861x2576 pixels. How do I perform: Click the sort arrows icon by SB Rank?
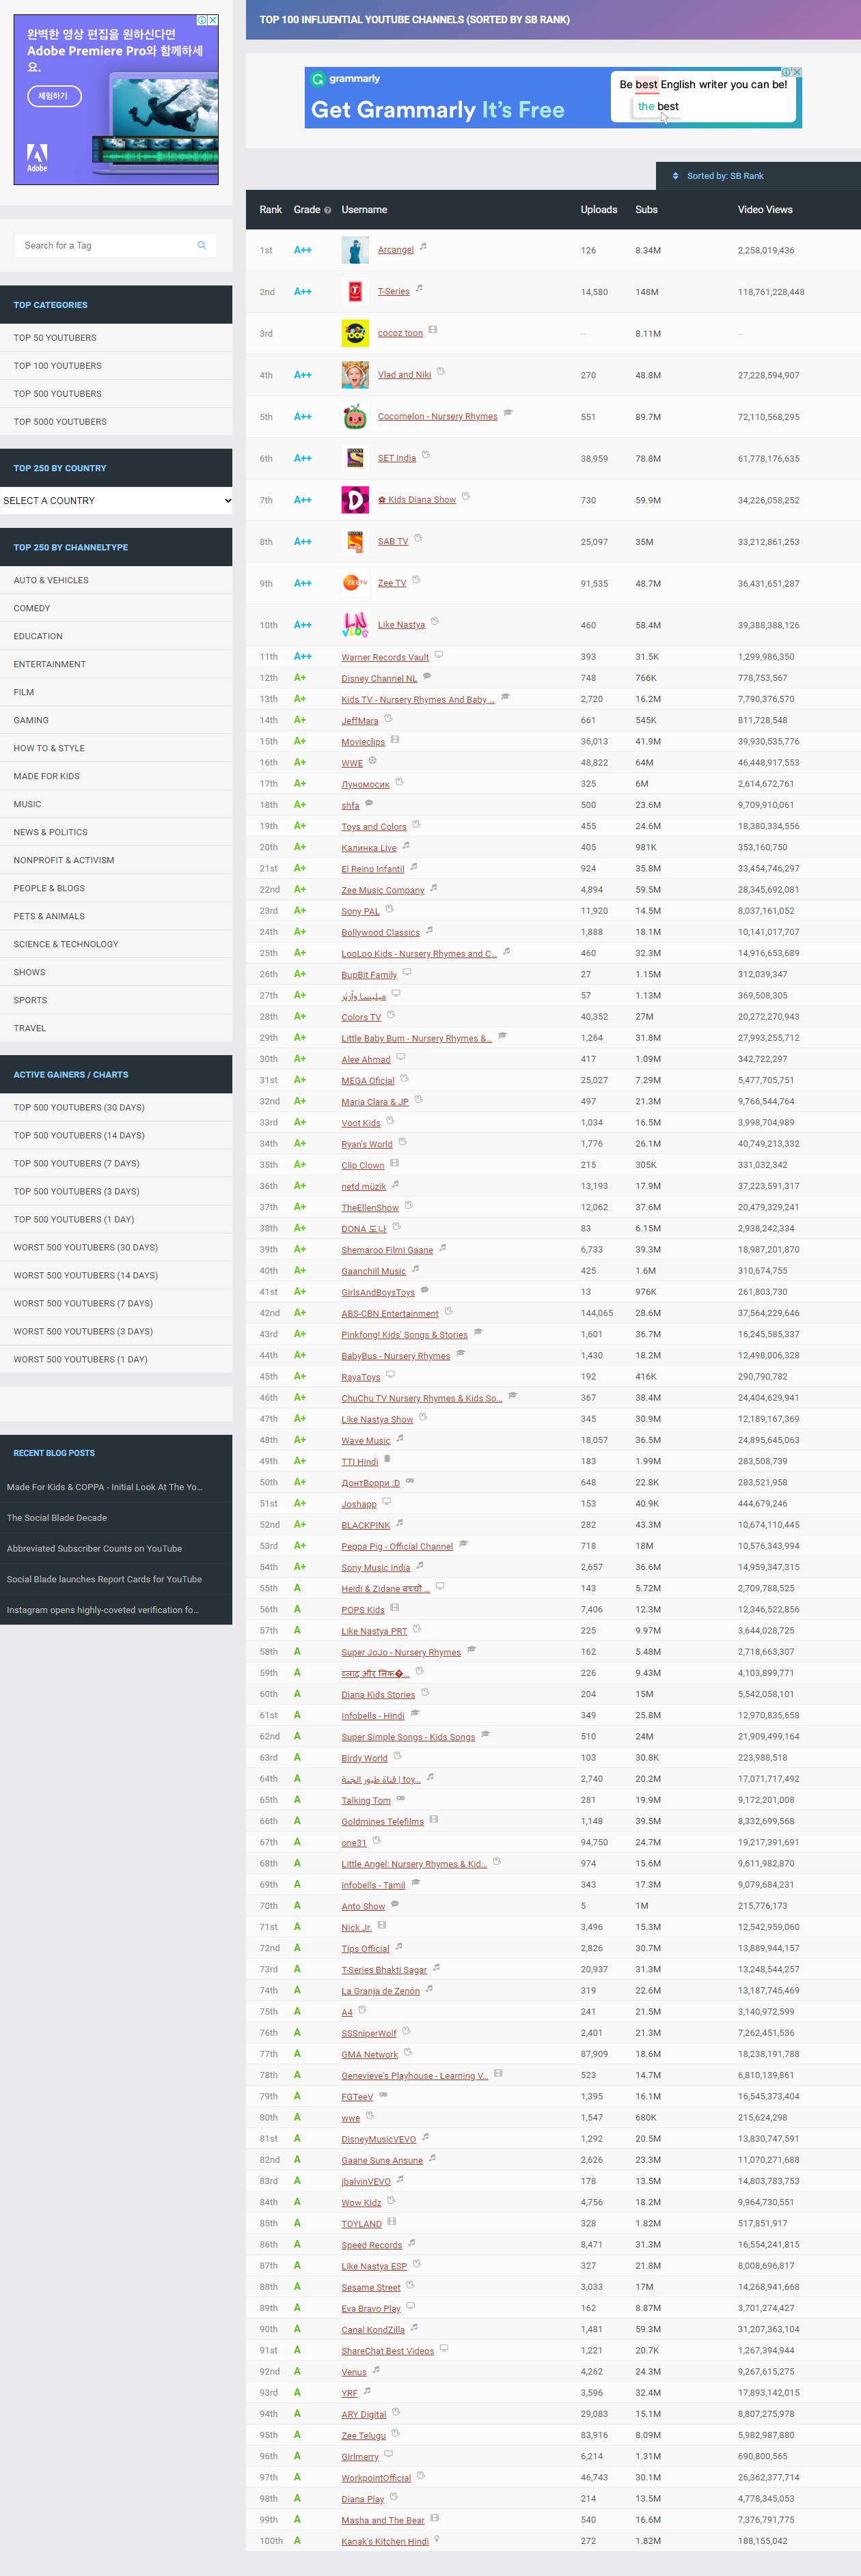(676, 176)
